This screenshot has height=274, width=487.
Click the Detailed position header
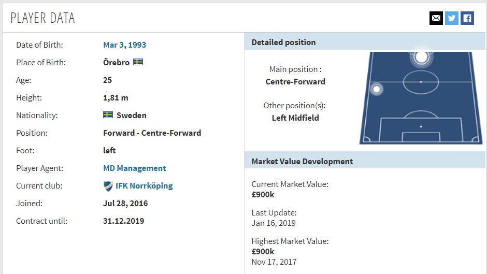click(x=365, y=42)
